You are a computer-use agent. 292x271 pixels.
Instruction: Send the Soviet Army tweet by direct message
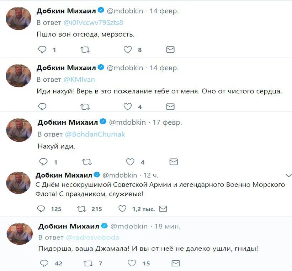point(163,209)
